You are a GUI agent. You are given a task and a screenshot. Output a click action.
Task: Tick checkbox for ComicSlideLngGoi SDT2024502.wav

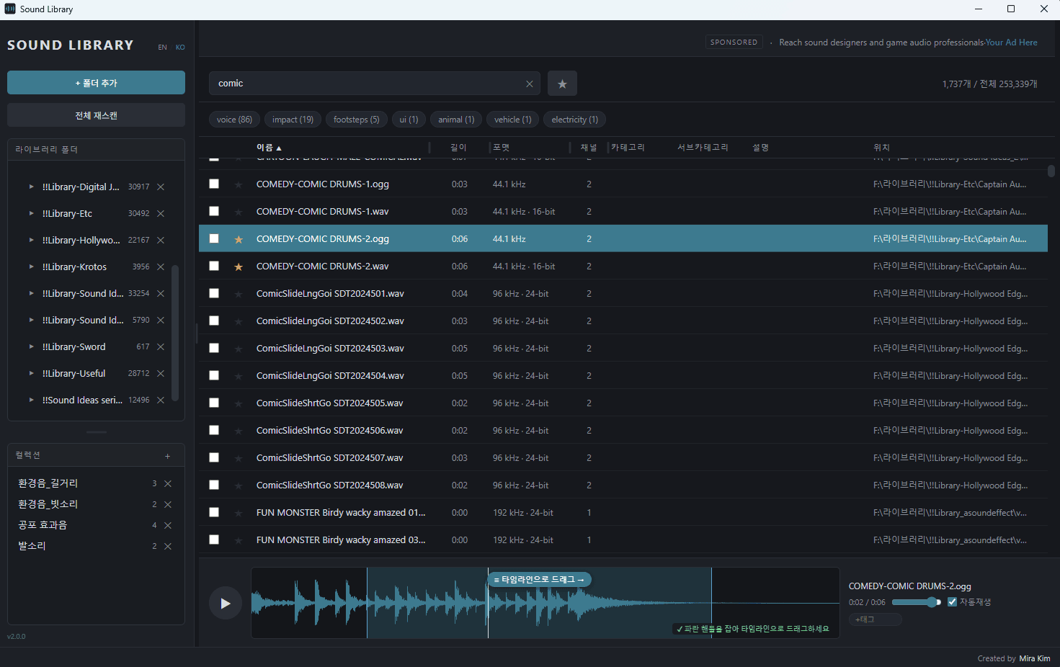(x=214, y=321)
